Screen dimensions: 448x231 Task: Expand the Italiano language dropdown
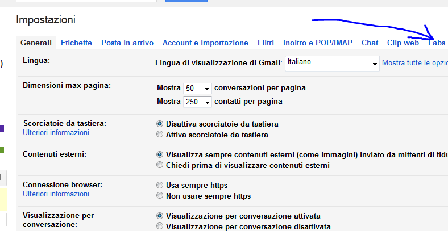pos(331,63)
